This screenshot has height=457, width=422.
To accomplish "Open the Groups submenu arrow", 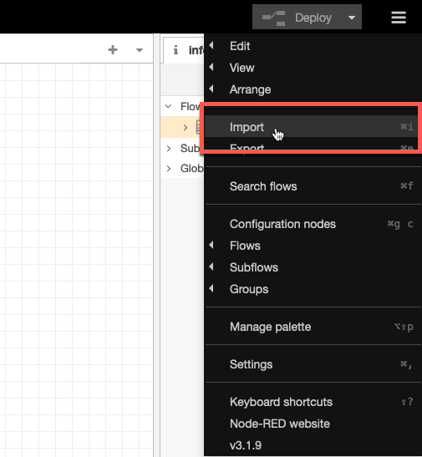I will point(211,289).
